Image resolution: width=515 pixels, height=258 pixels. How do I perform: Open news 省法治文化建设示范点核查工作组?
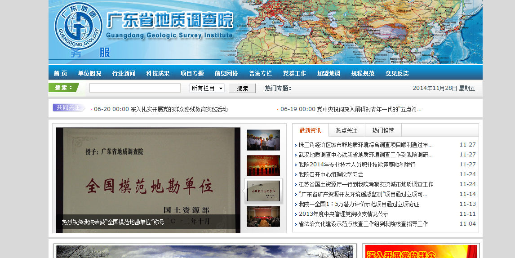tap(363, 224)
